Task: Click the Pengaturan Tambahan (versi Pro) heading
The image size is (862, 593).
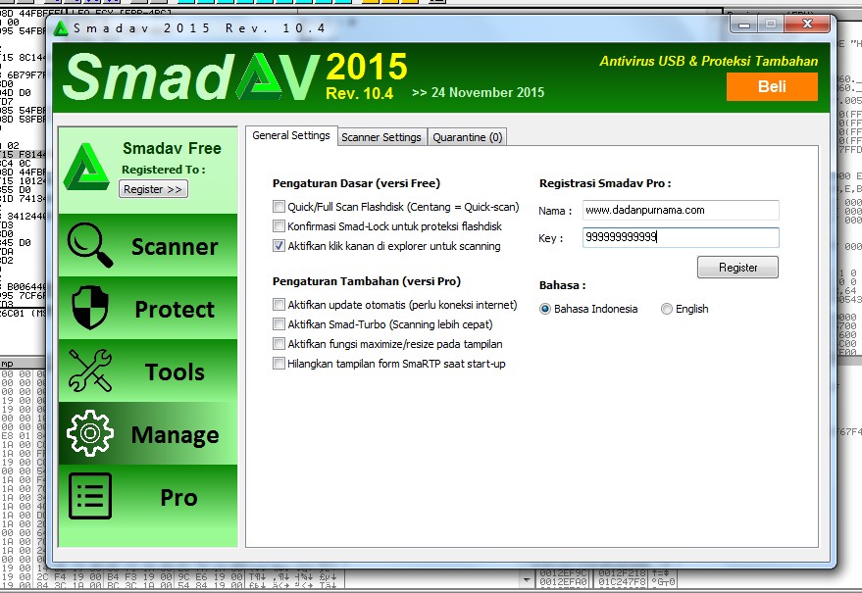Action: click(367, 281)
